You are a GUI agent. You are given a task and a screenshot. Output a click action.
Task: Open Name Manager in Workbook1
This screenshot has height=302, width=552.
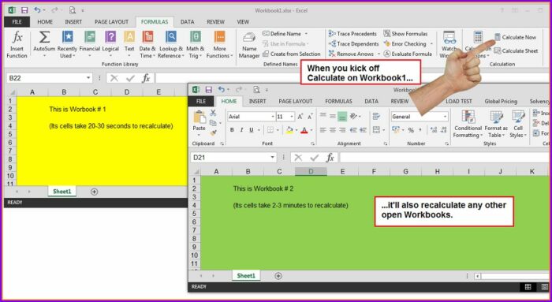click(249, 45)
